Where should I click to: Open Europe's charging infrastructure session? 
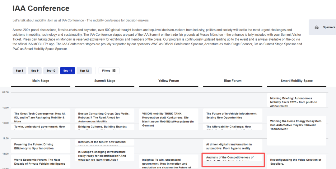tap(105, 154)
